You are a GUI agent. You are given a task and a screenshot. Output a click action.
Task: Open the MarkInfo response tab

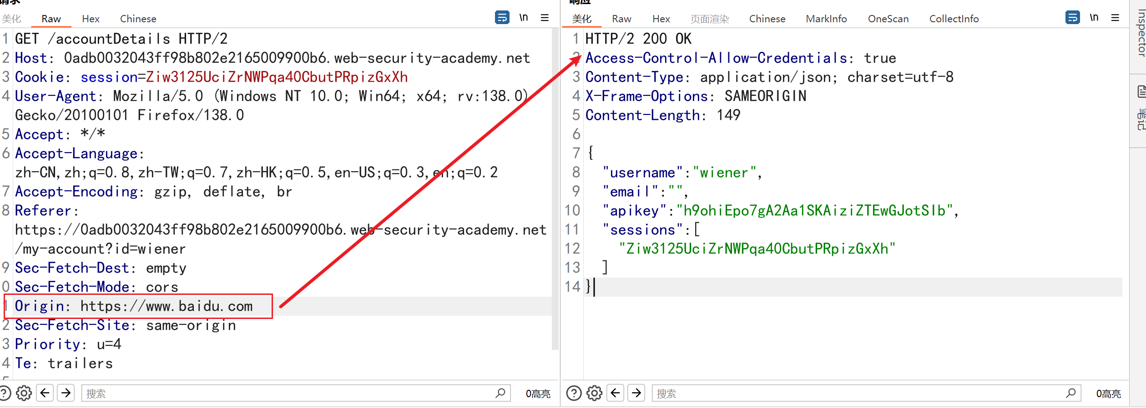pyautogui.click(x=826, y=19)
